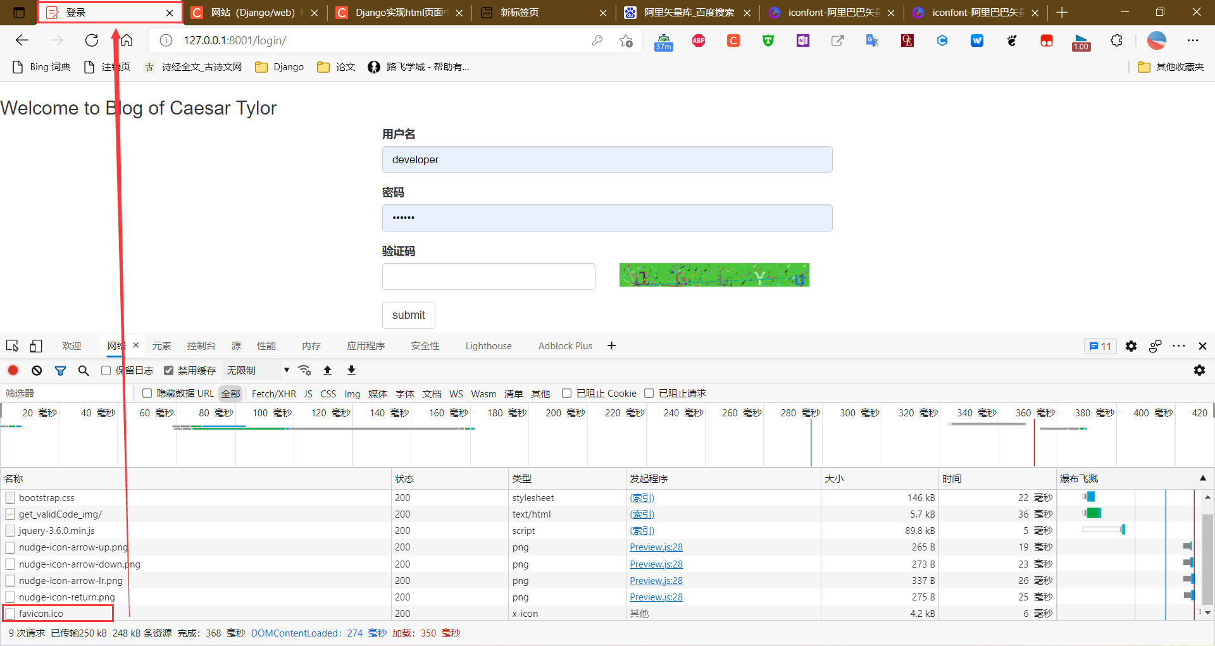Click the browser back arrow
Viewport: 1215px width, 646px height.
(x=22, y=40)
